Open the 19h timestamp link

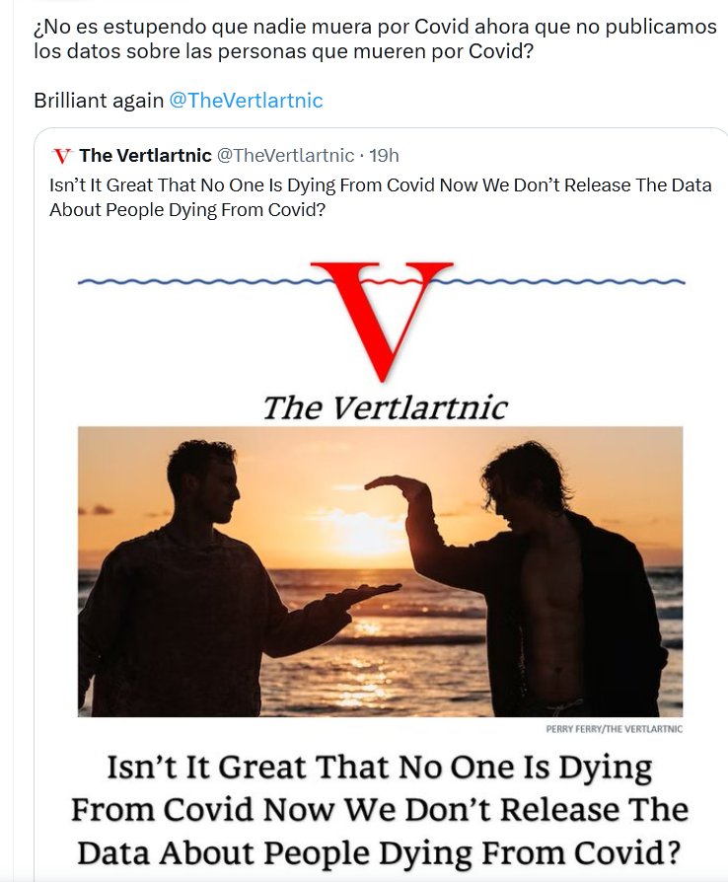384,156
